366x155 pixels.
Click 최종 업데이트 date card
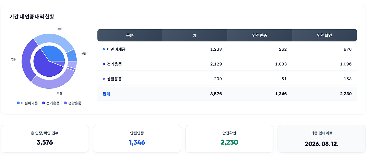pos(322,139)
